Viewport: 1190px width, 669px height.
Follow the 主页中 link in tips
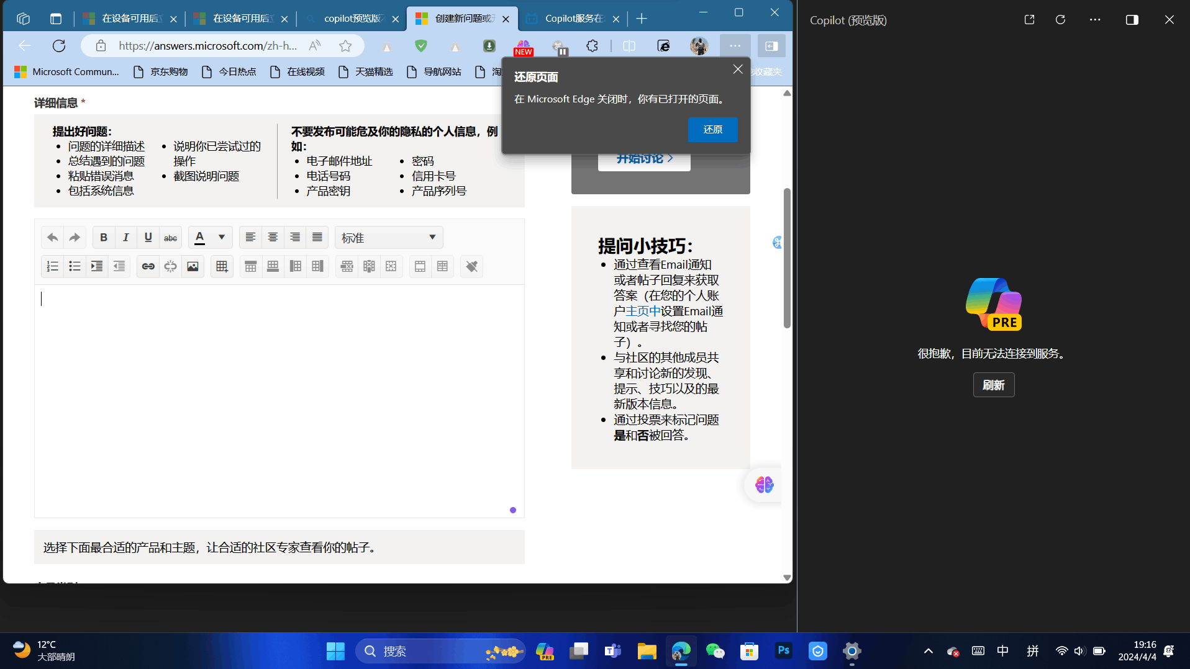pyautogui.click(x=643, y=311)
